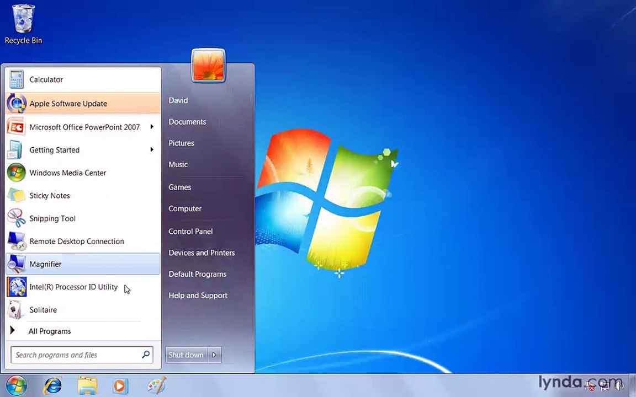636x397 pixels.
Task: Open the Shut down options arrow
Action: 215,355
